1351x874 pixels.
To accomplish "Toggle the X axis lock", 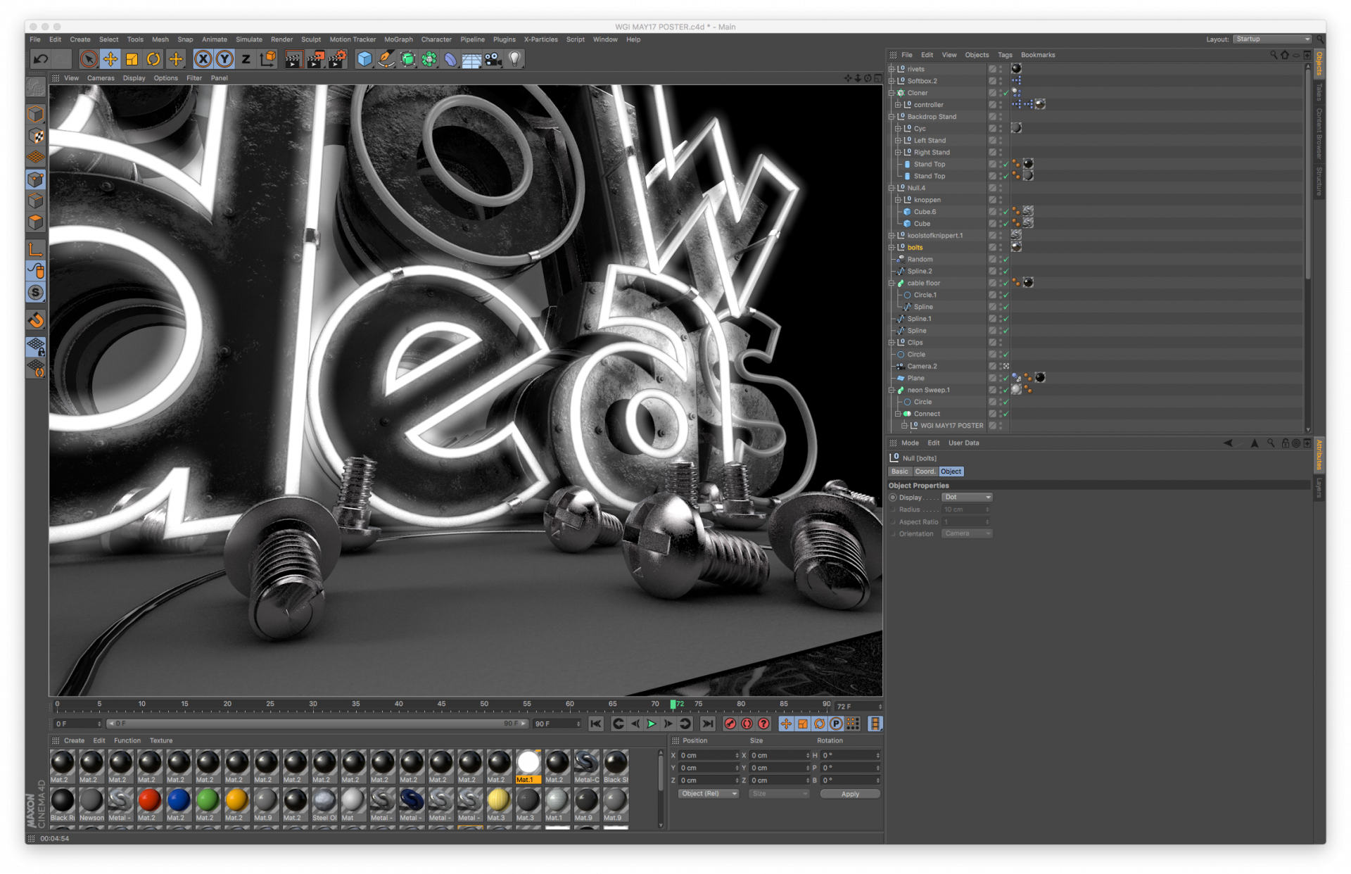I will point(203,59).
